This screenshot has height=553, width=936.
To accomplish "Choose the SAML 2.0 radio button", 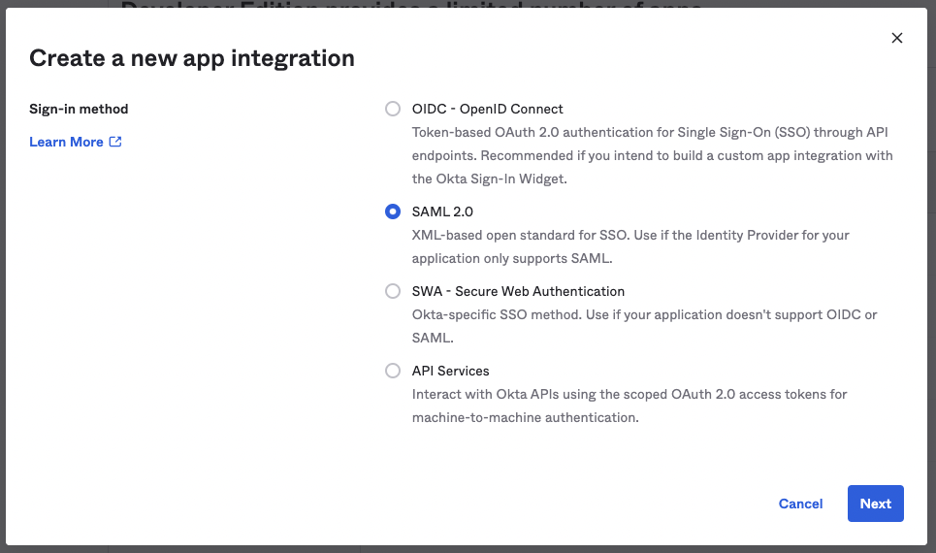I will [x=393, y=211].
